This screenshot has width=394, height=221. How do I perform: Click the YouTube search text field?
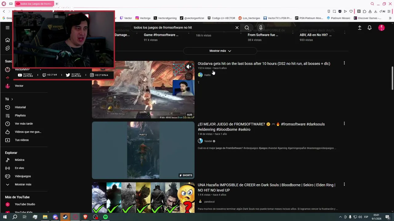[x=183, y=28]
